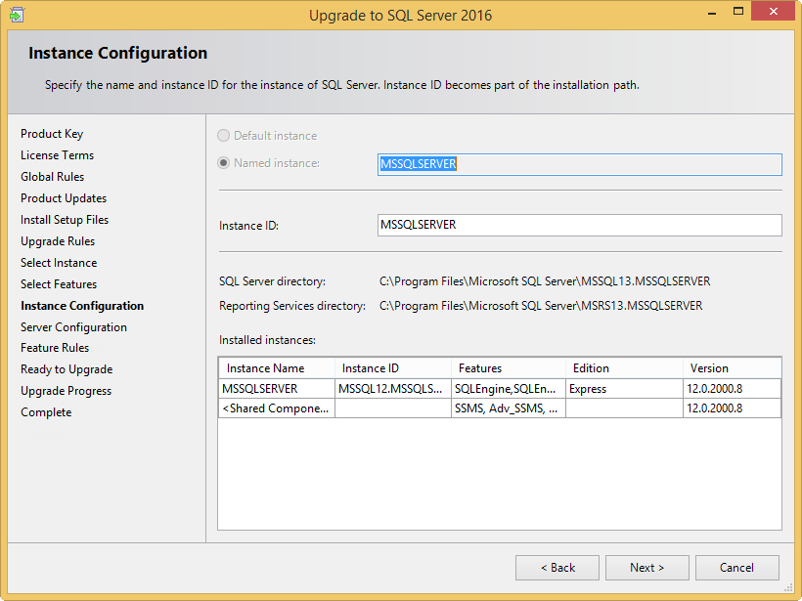Screen dimensions: 802x601
Task: Sort by Features column header
Action: (x=509, y=368)
